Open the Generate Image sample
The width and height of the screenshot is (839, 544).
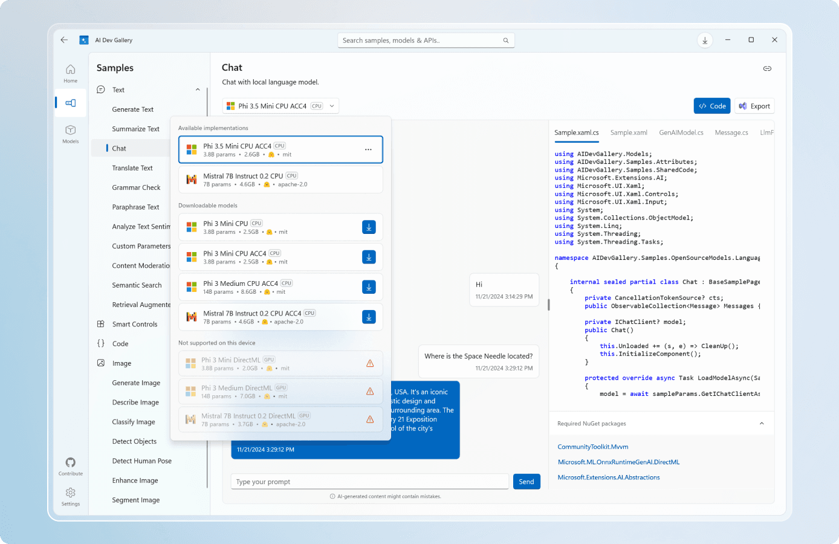tap(136, 383)
